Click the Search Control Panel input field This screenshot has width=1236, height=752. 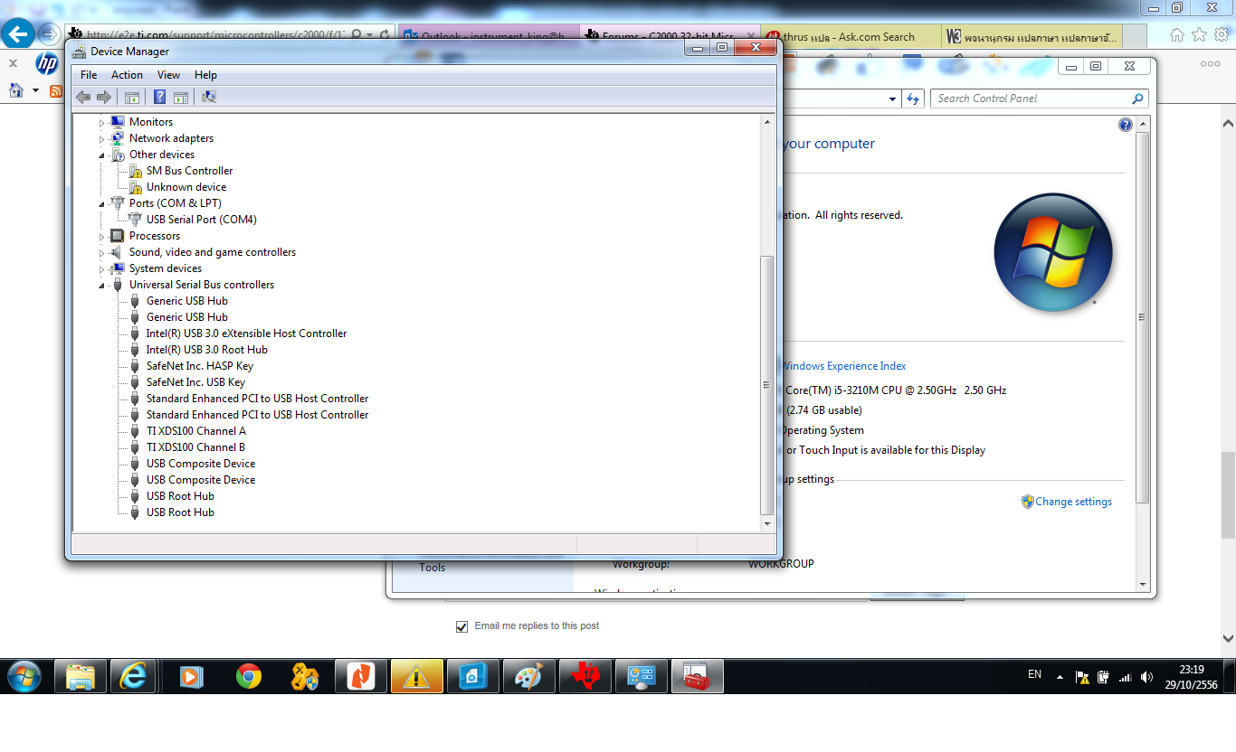(1032, 99)
